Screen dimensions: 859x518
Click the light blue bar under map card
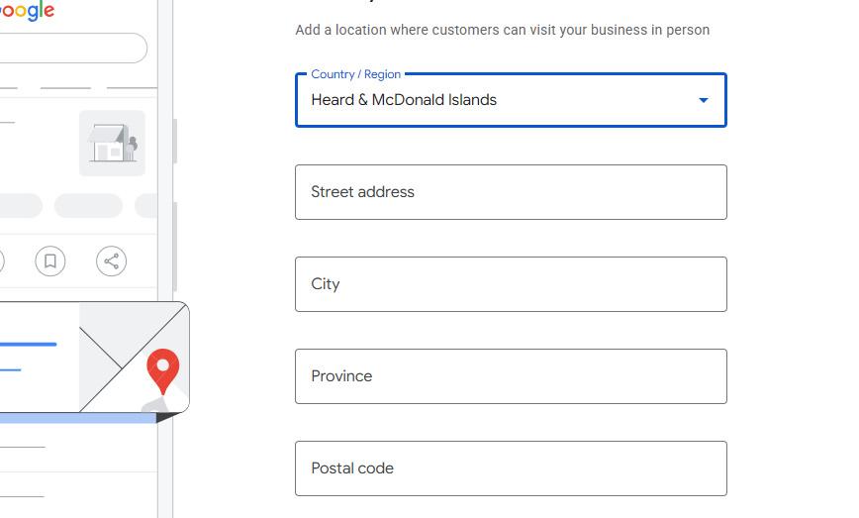tap(78, 418)
